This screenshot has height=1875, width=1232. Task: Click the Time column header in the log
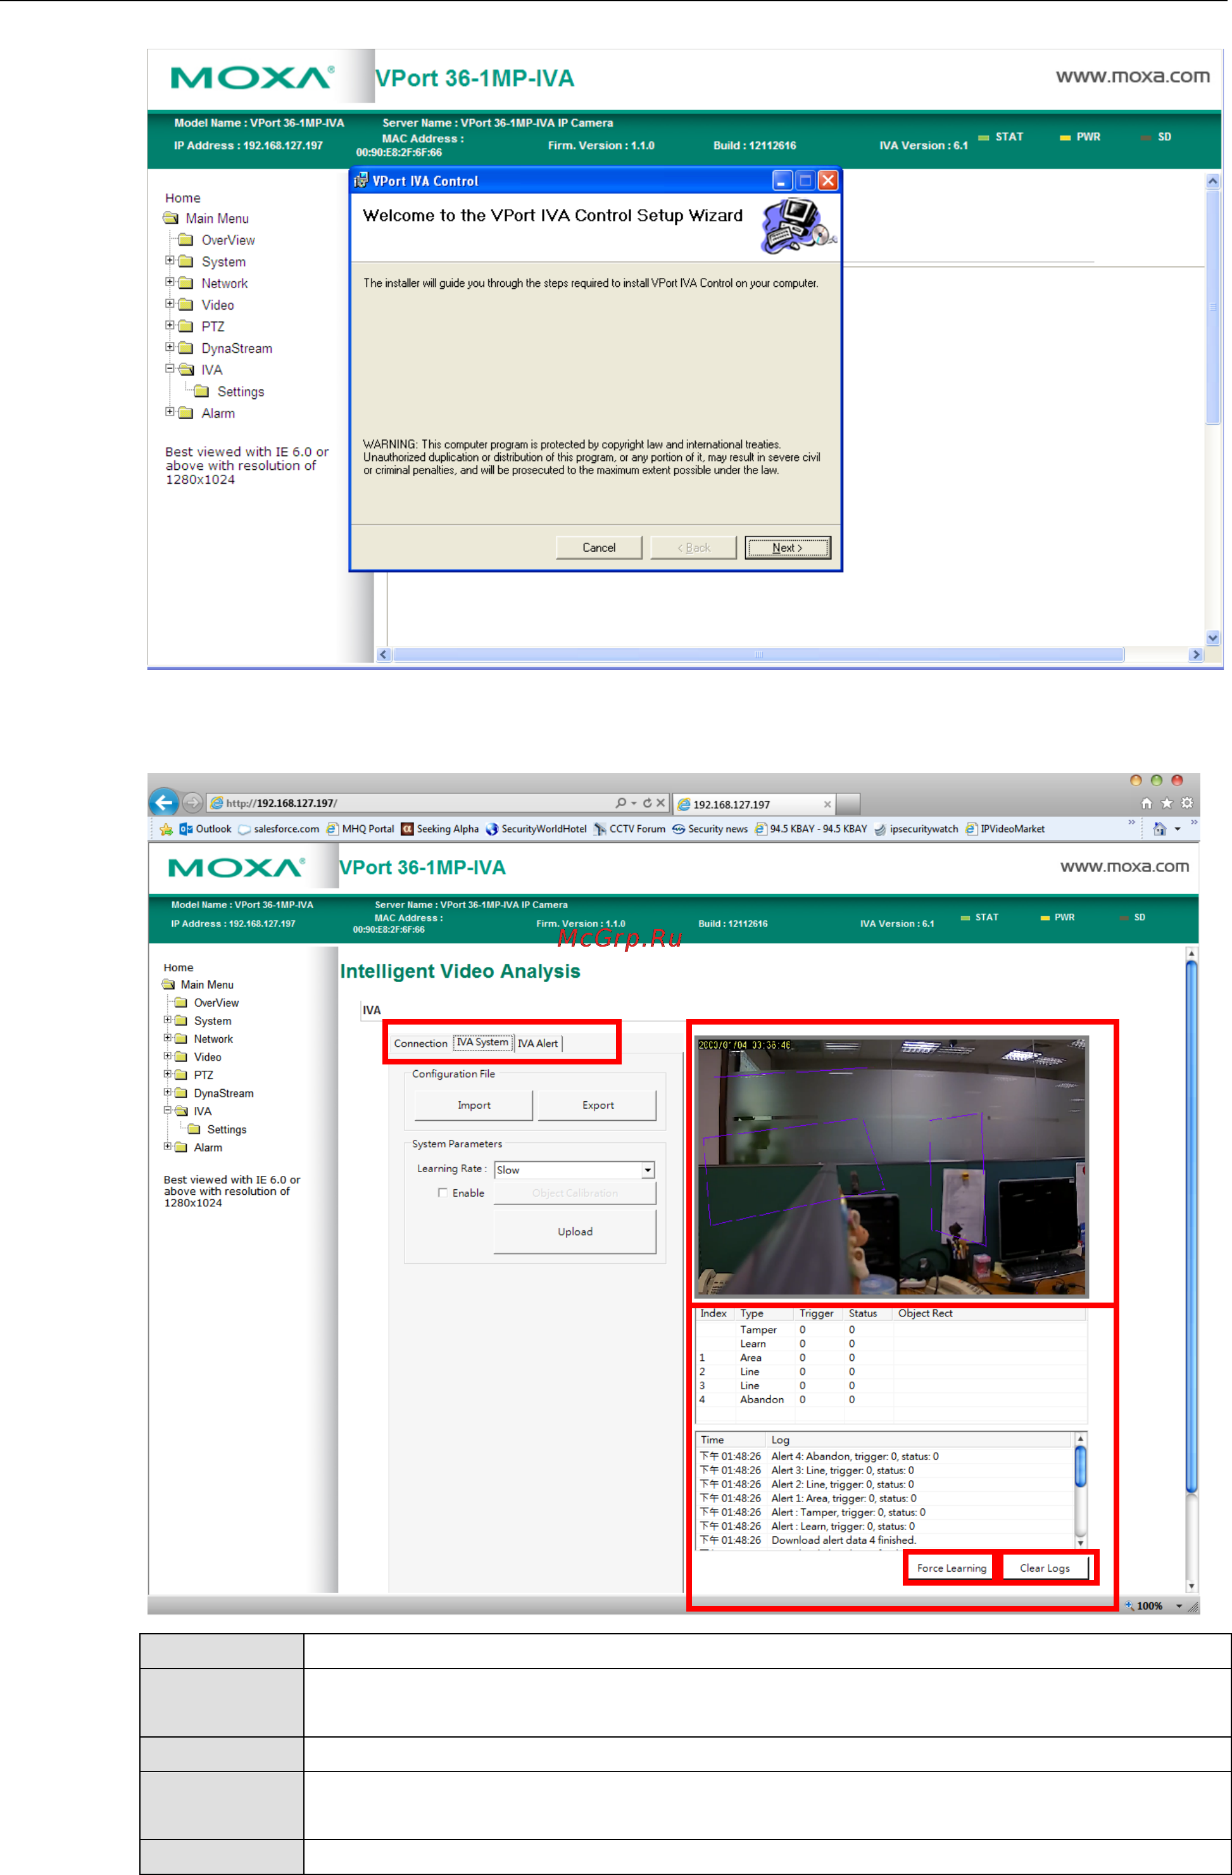(731, 1440)
